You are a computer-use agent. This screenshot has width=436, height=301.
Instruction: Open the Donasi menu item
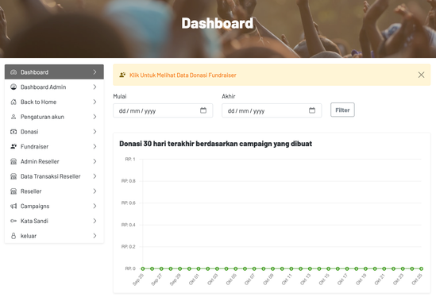point(54,132)
